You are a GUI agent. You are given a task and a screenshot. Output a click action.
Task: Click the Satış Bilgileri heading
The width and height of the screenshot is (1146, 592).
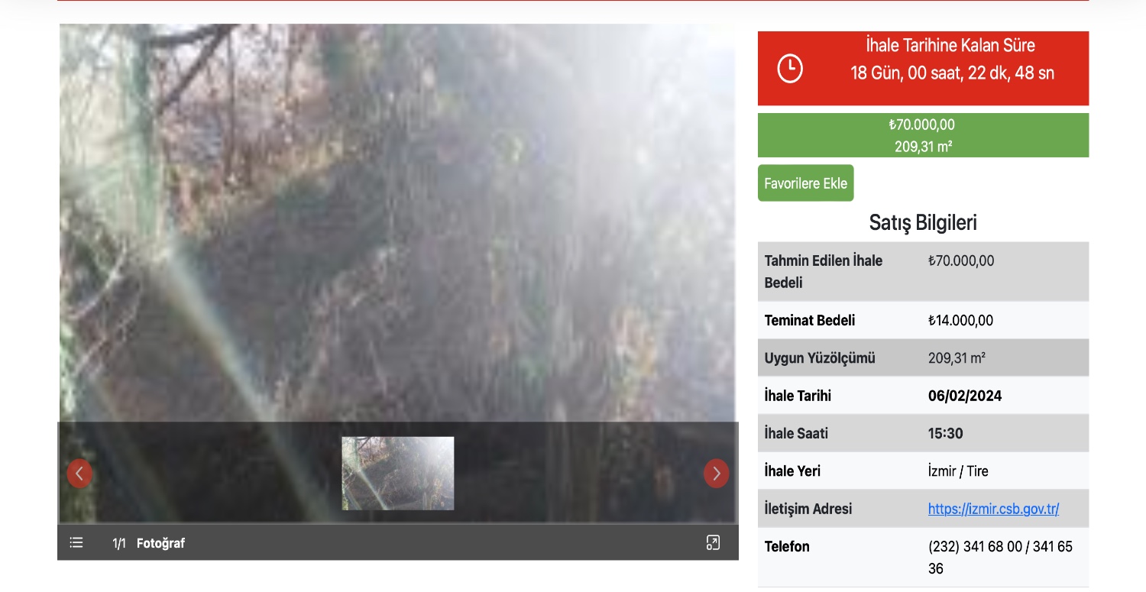[923, 222]
